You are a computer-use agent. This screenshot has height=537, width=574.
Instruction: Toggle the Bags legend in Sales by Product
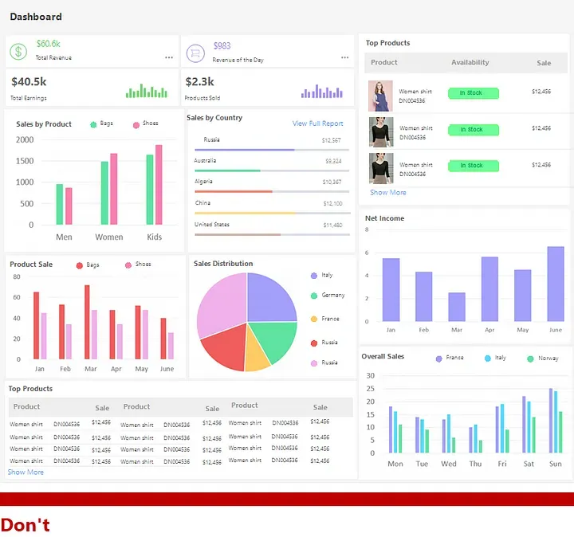[101, 123]
